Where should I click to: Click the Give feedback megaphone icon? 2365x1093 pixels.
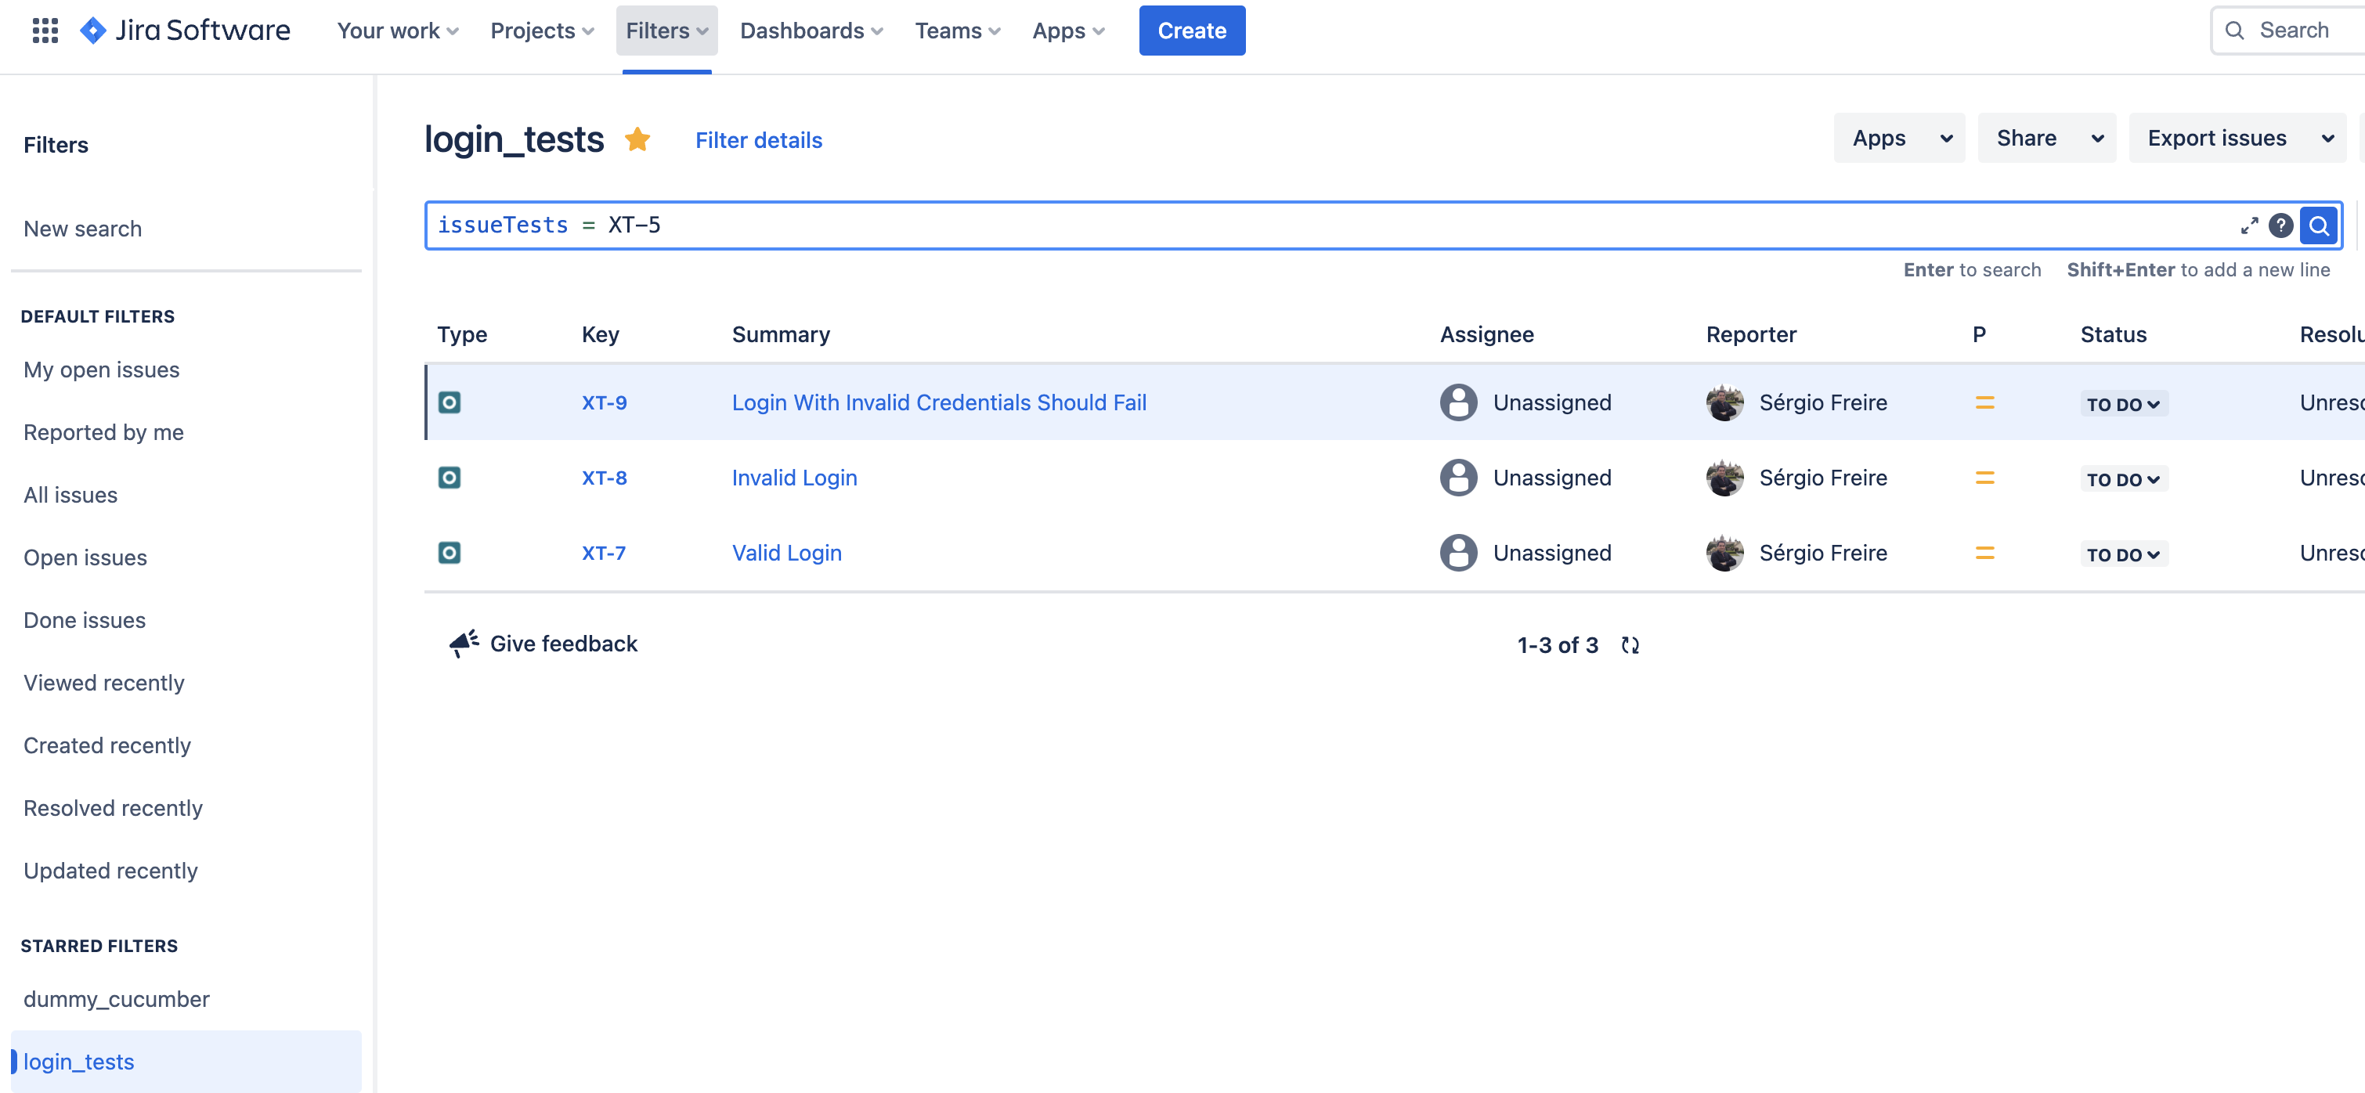coord(464,644)
